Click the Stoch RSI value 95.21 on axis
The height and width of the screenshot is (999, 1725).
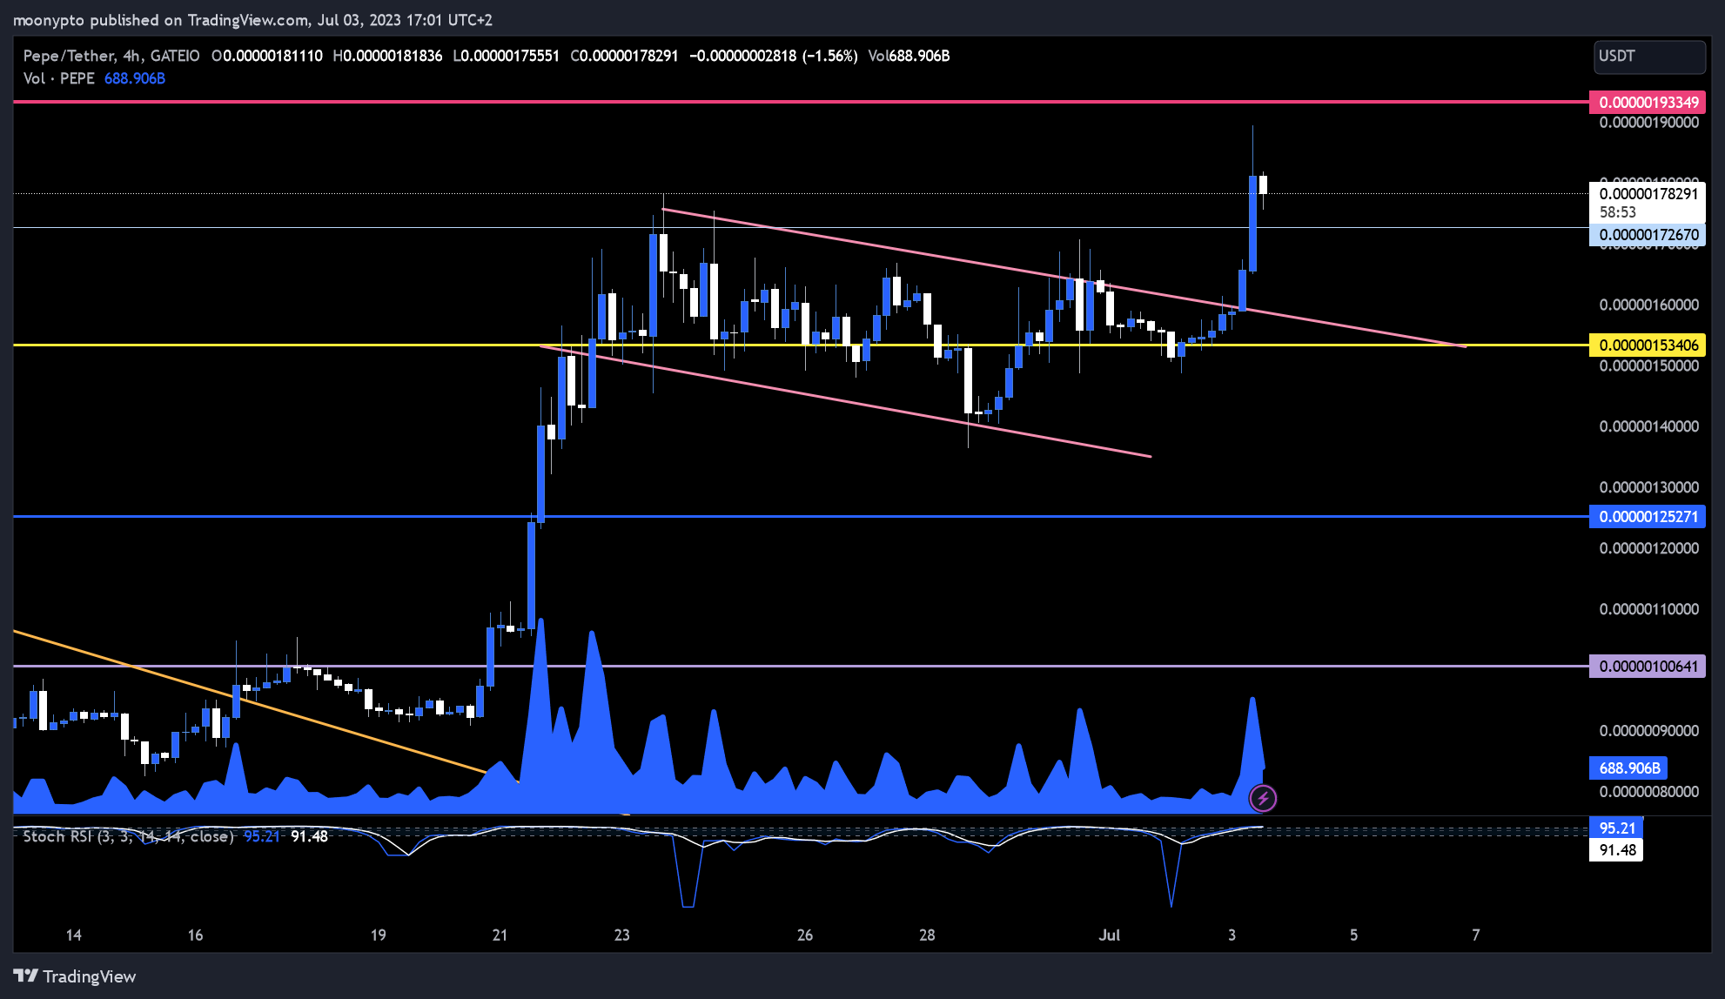click(x=1616, y=828)
